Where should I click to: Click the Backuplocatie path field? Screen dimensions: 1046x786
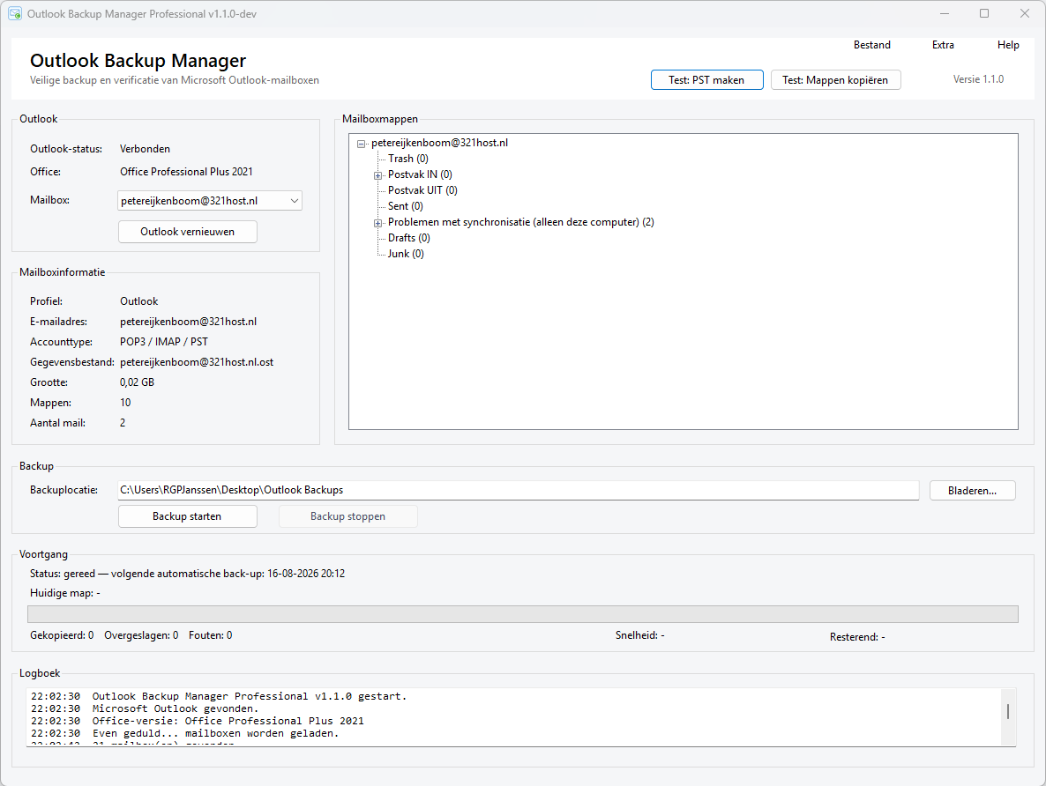pos(519,490)
